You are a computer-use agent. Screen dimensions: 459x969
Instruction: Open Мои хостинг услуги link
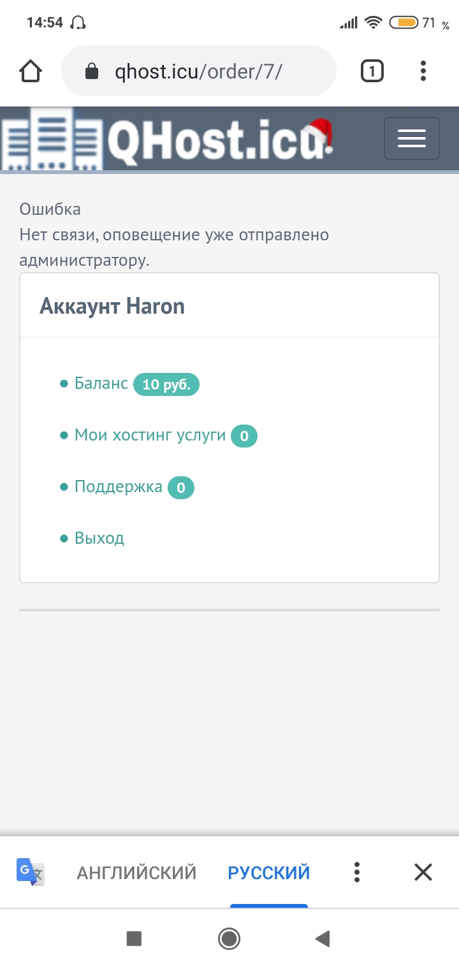coord(150,435)
